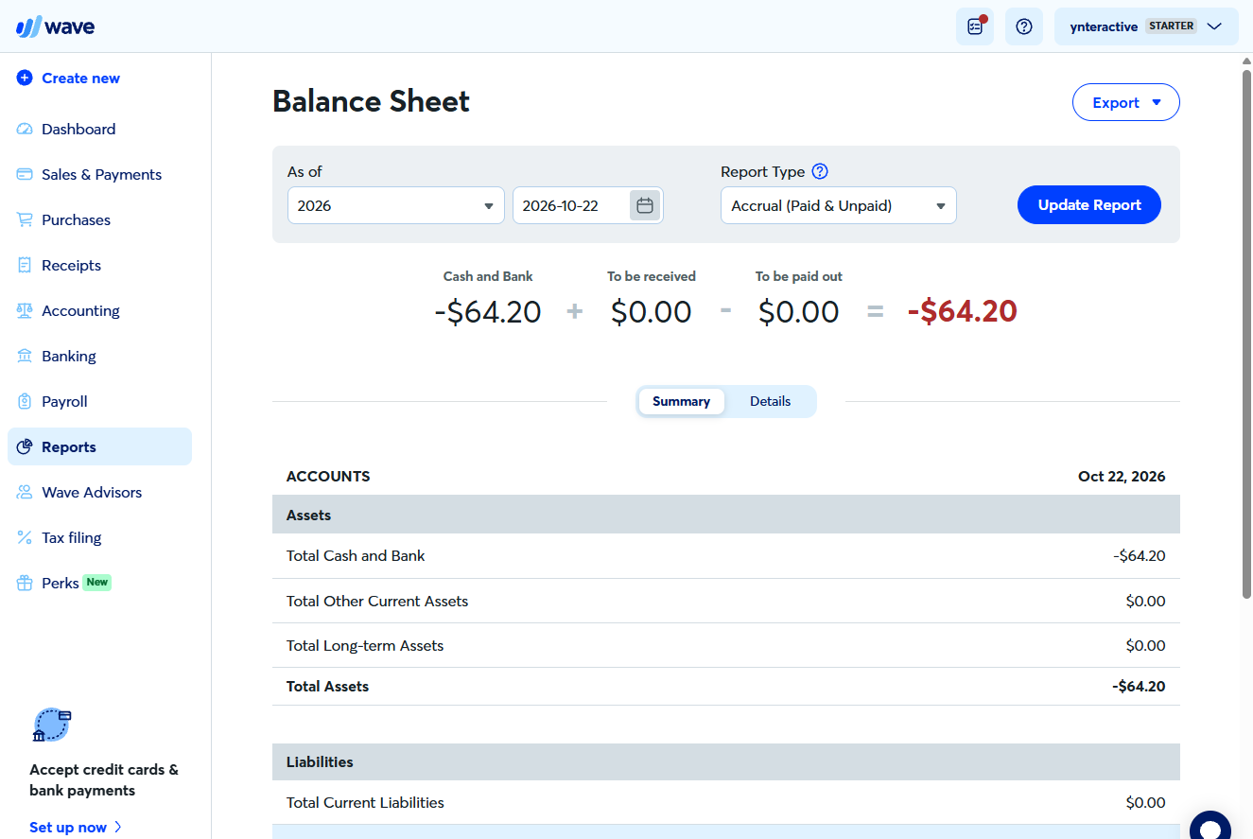The width and height of the screenshot is (1253, 839).
Task: Open the ynteractive account menu
Action: (x=1146, y=26)
